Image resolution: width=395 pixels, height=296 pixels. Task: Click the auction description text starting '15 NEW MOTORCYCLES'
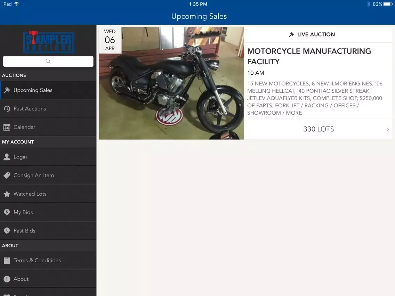(315, 98)
